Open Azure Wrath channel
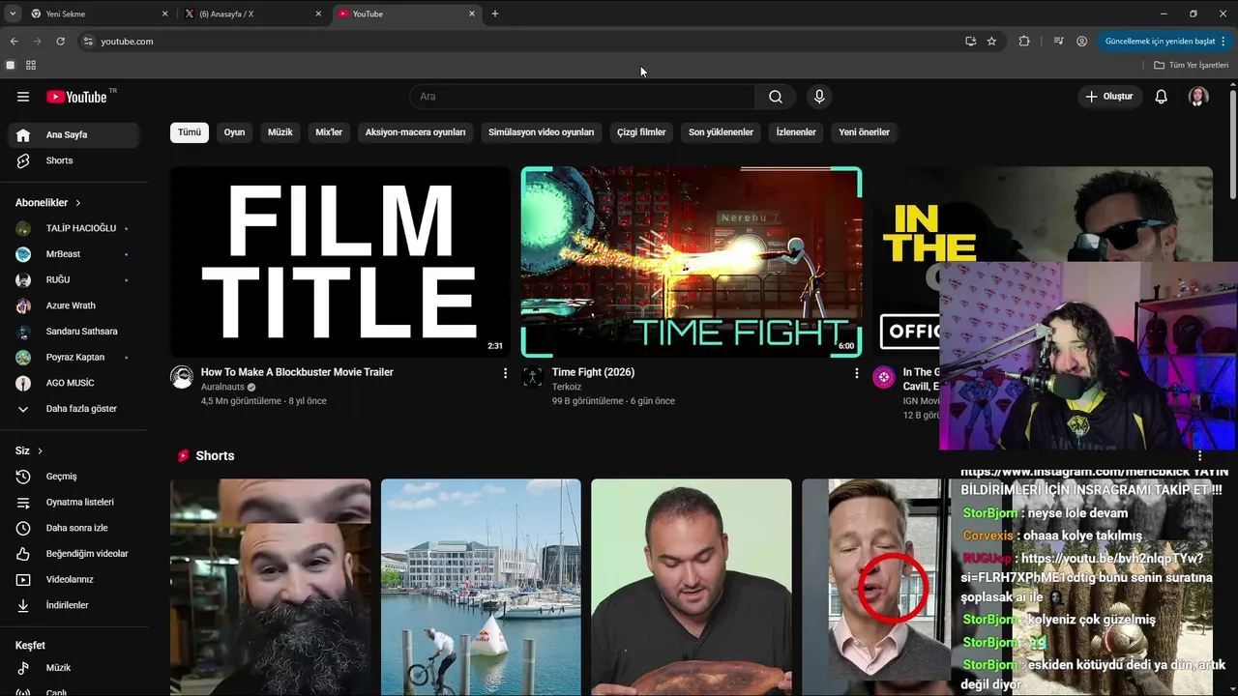This screenshot has width=1238, height=696. click(x=74, y=305)
